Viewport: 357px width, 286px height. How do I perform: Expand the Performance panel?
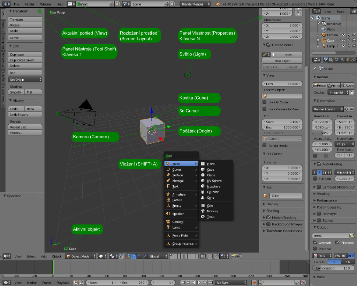click(326, 200)
